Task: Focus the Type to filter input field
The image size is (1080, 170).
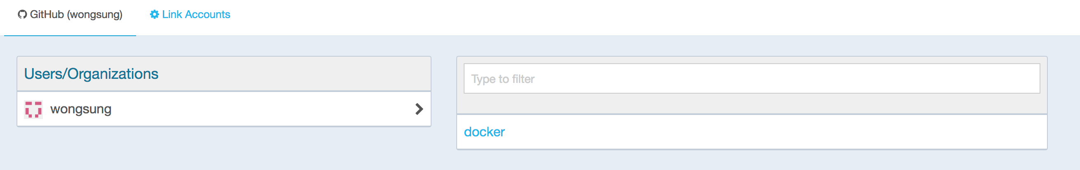Action: [x=752, y=78]
